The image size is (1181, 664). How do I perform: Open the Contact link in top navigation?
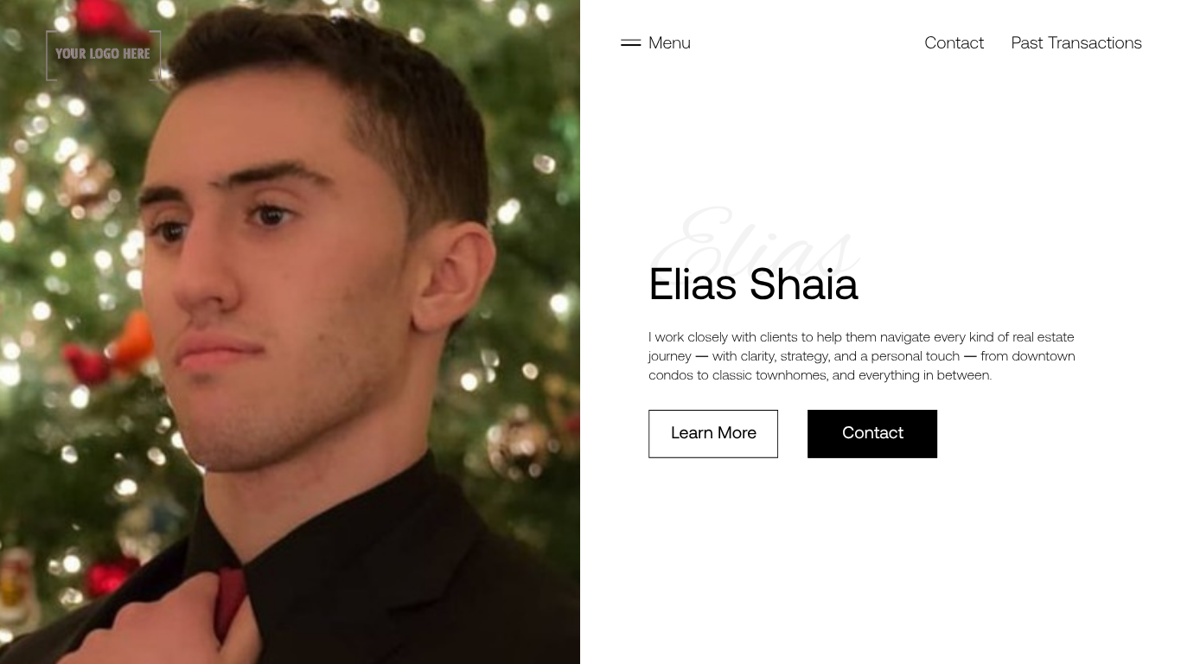pos(954,42)
